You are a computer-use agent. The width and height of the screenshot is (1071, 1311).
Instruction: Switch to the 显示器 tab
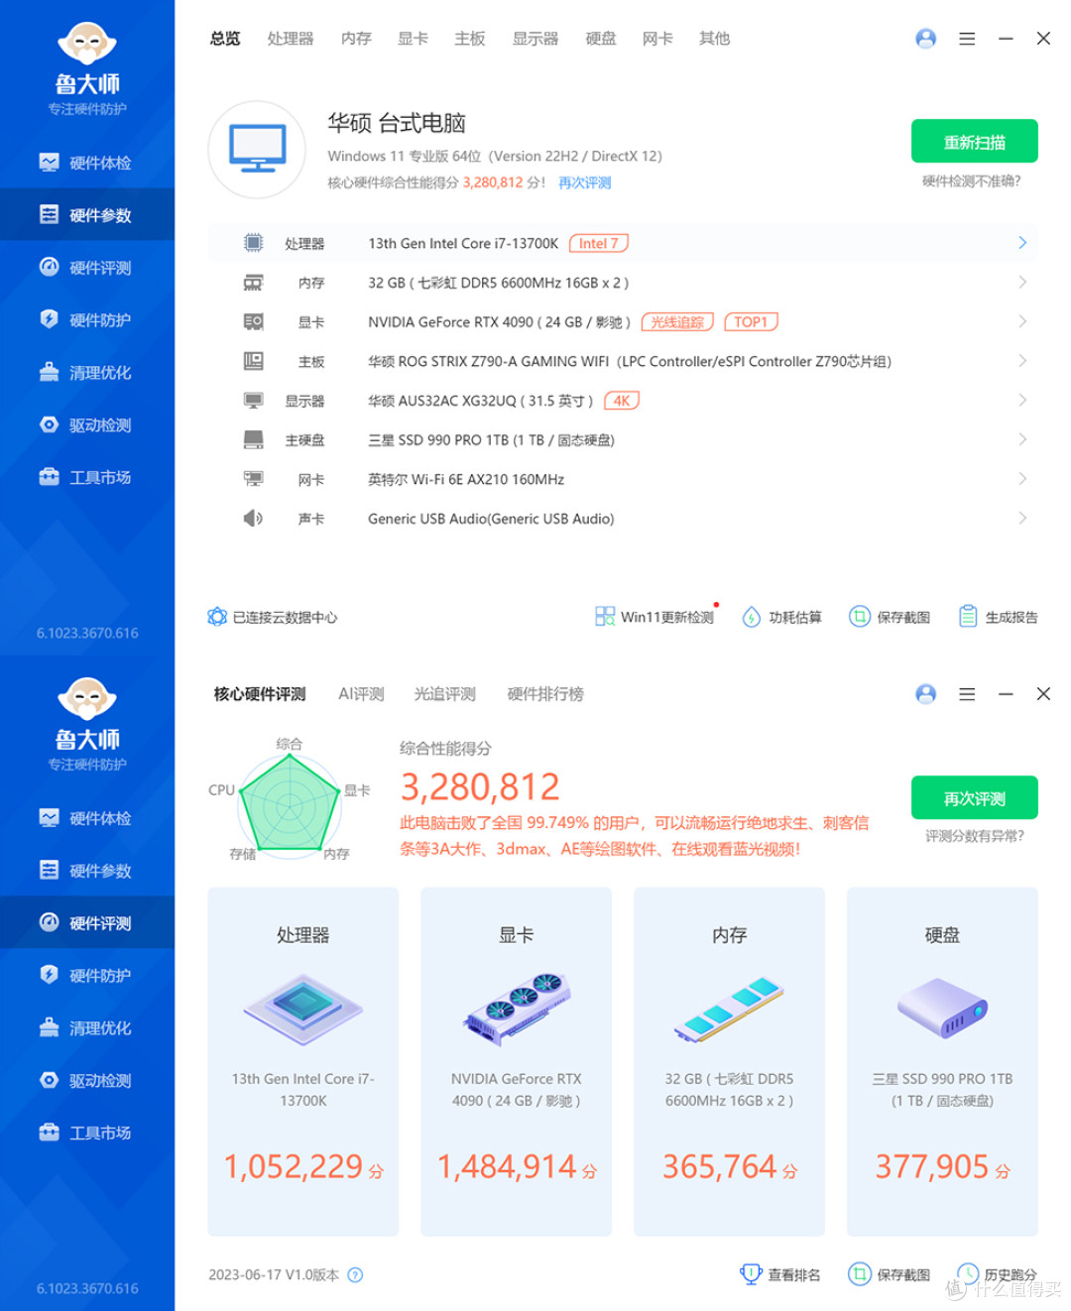click(535, 39)
